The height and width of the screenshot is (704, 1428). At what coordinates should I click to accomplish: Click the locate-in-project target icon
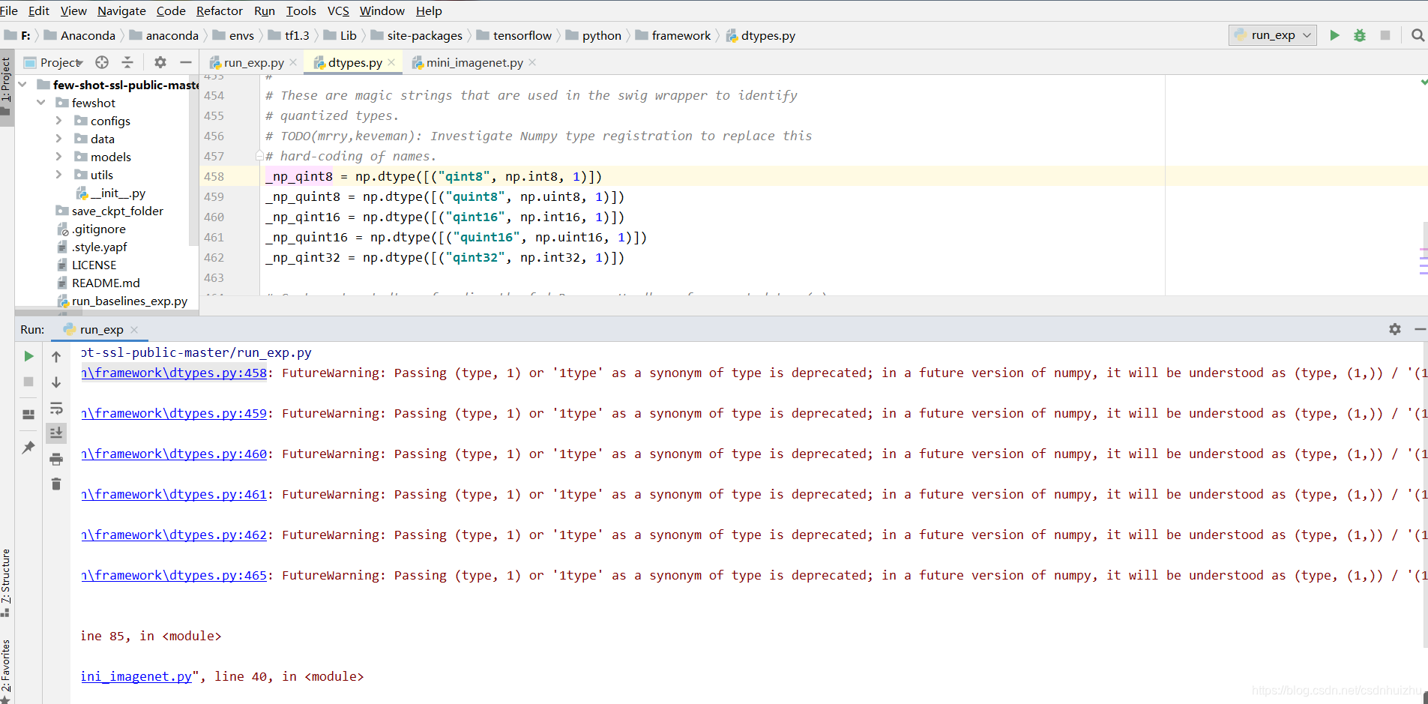(102, 62)
